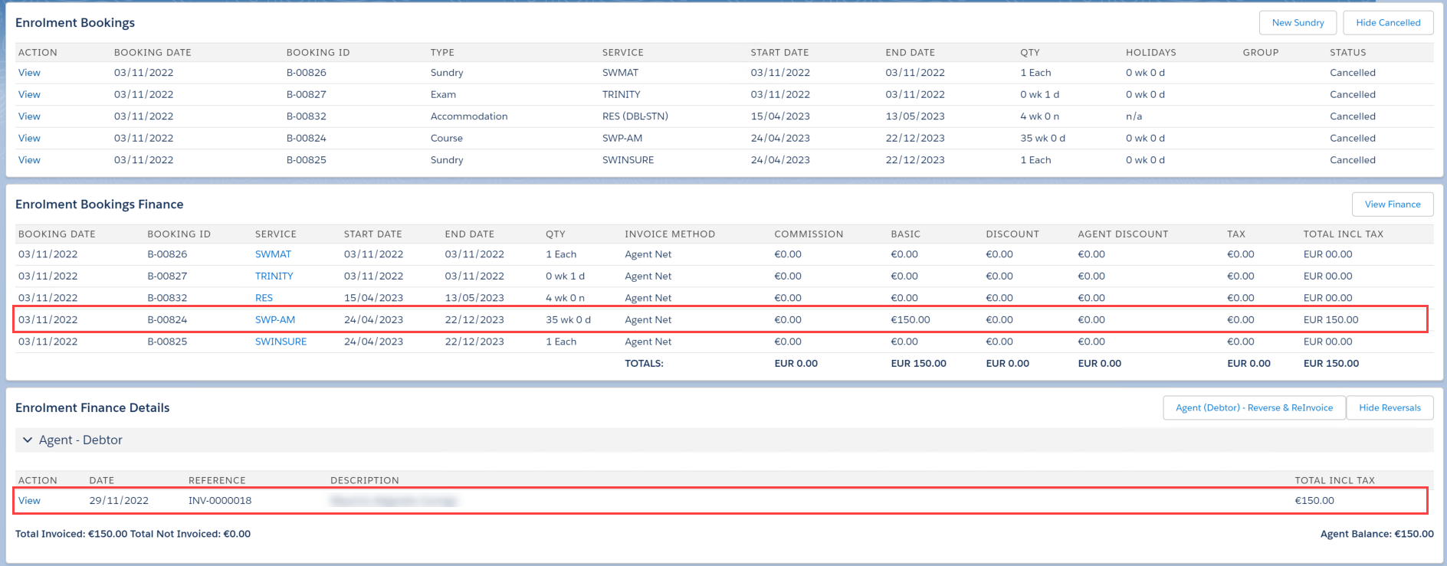Select the SWP-AM service link
The width and height of the screenshot is (1447, 566).
(x=274, y=320)
